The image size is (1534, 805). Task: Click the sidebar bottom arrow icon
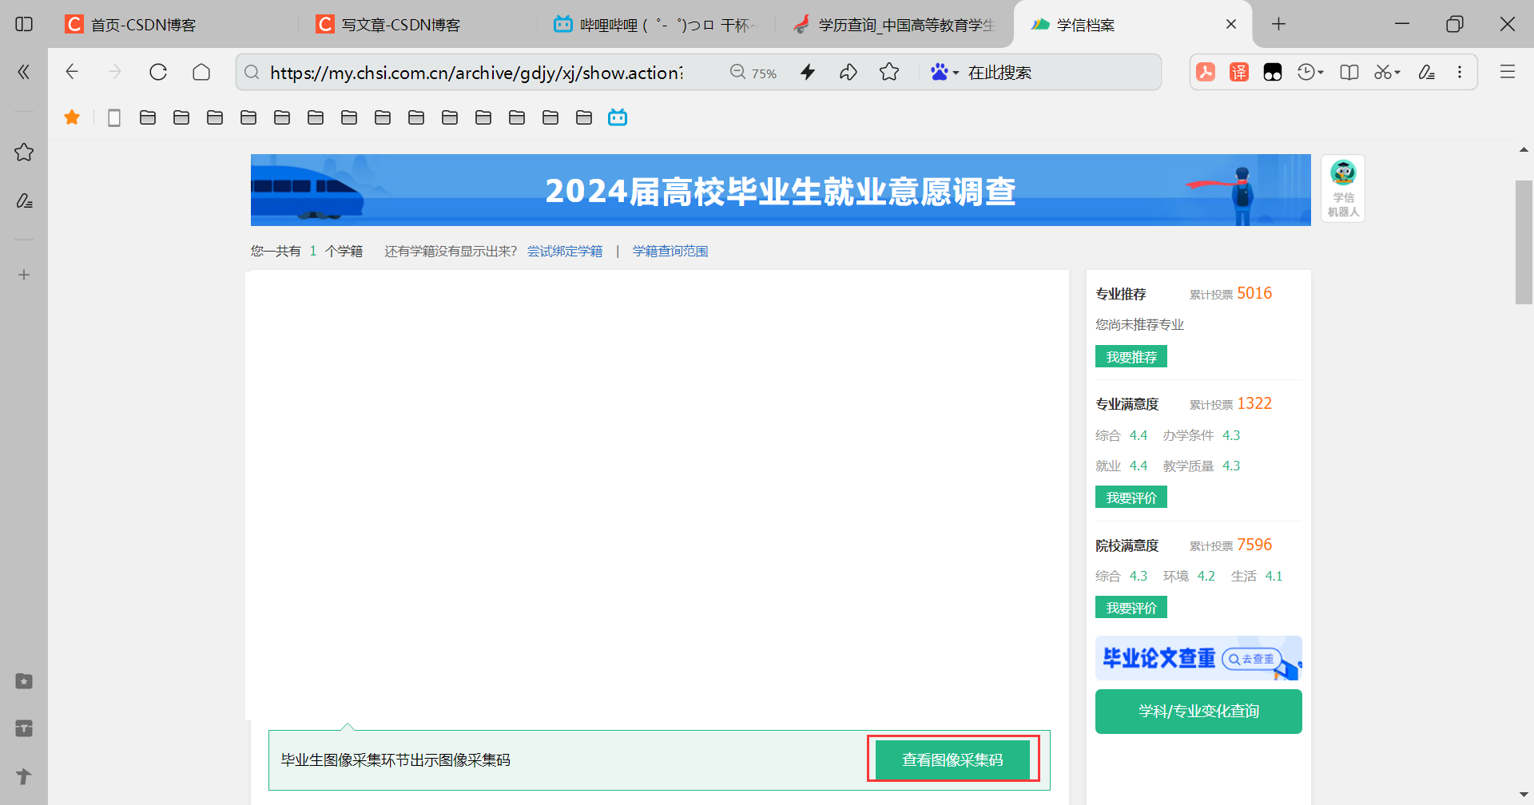click(x=24, y=775)
